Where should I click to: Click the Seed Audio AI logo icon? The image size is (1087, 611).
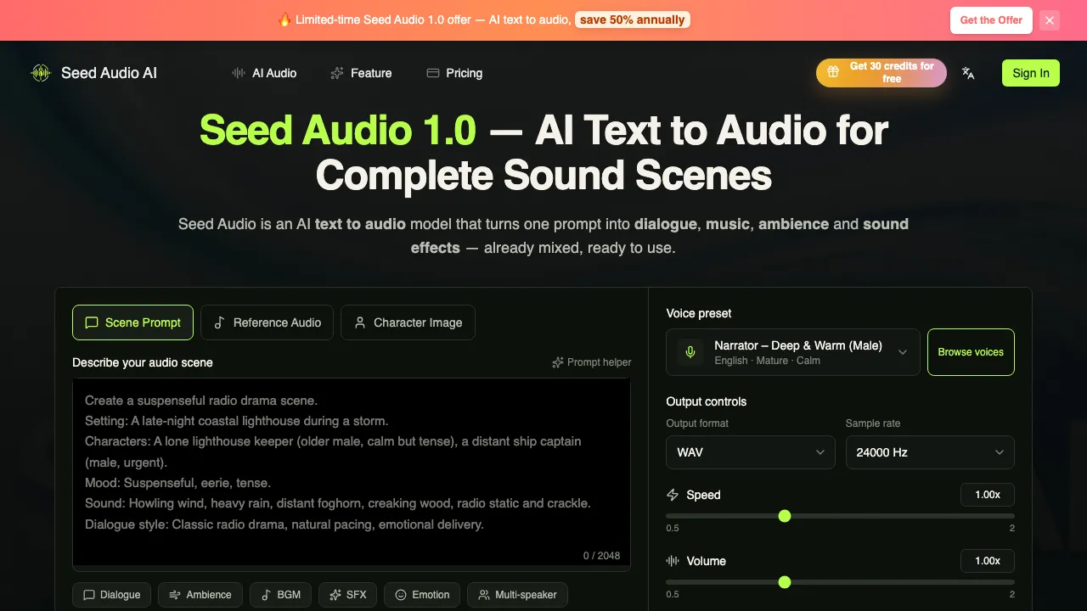41,73
